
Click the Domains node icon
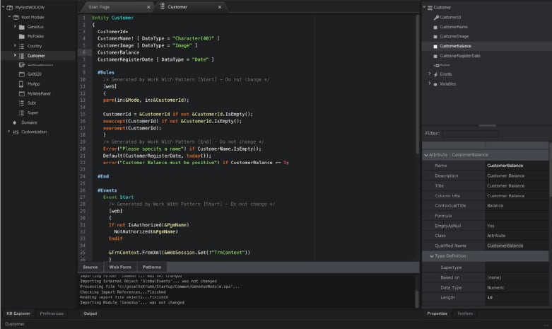coord(15,122)
